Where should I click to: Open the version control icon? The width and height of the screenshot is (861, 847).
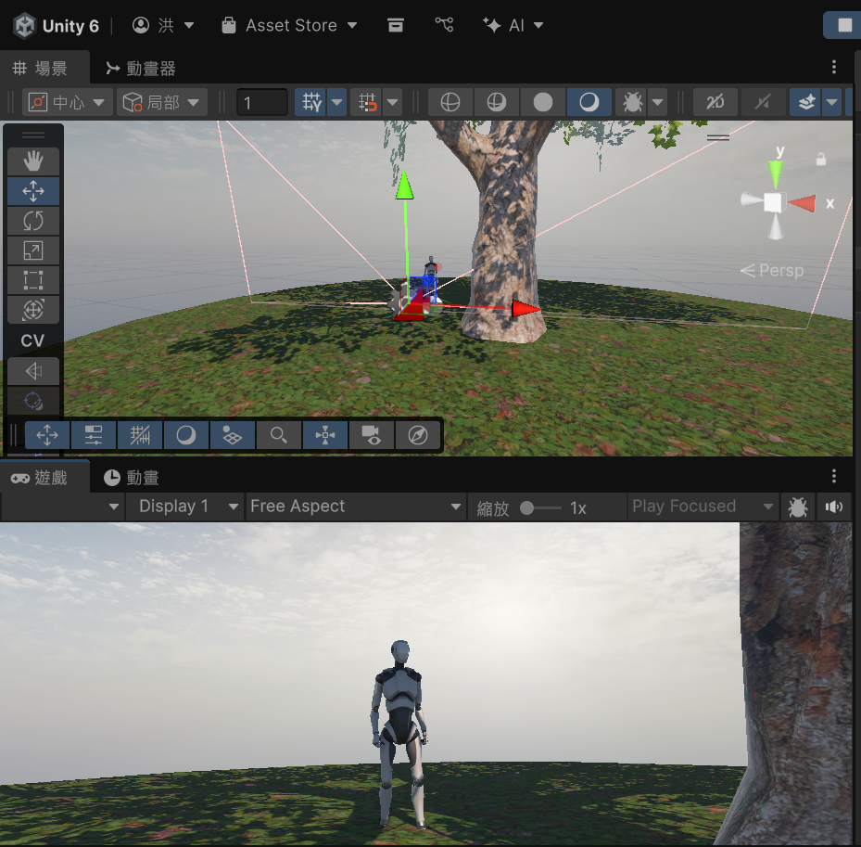(444, 25)
